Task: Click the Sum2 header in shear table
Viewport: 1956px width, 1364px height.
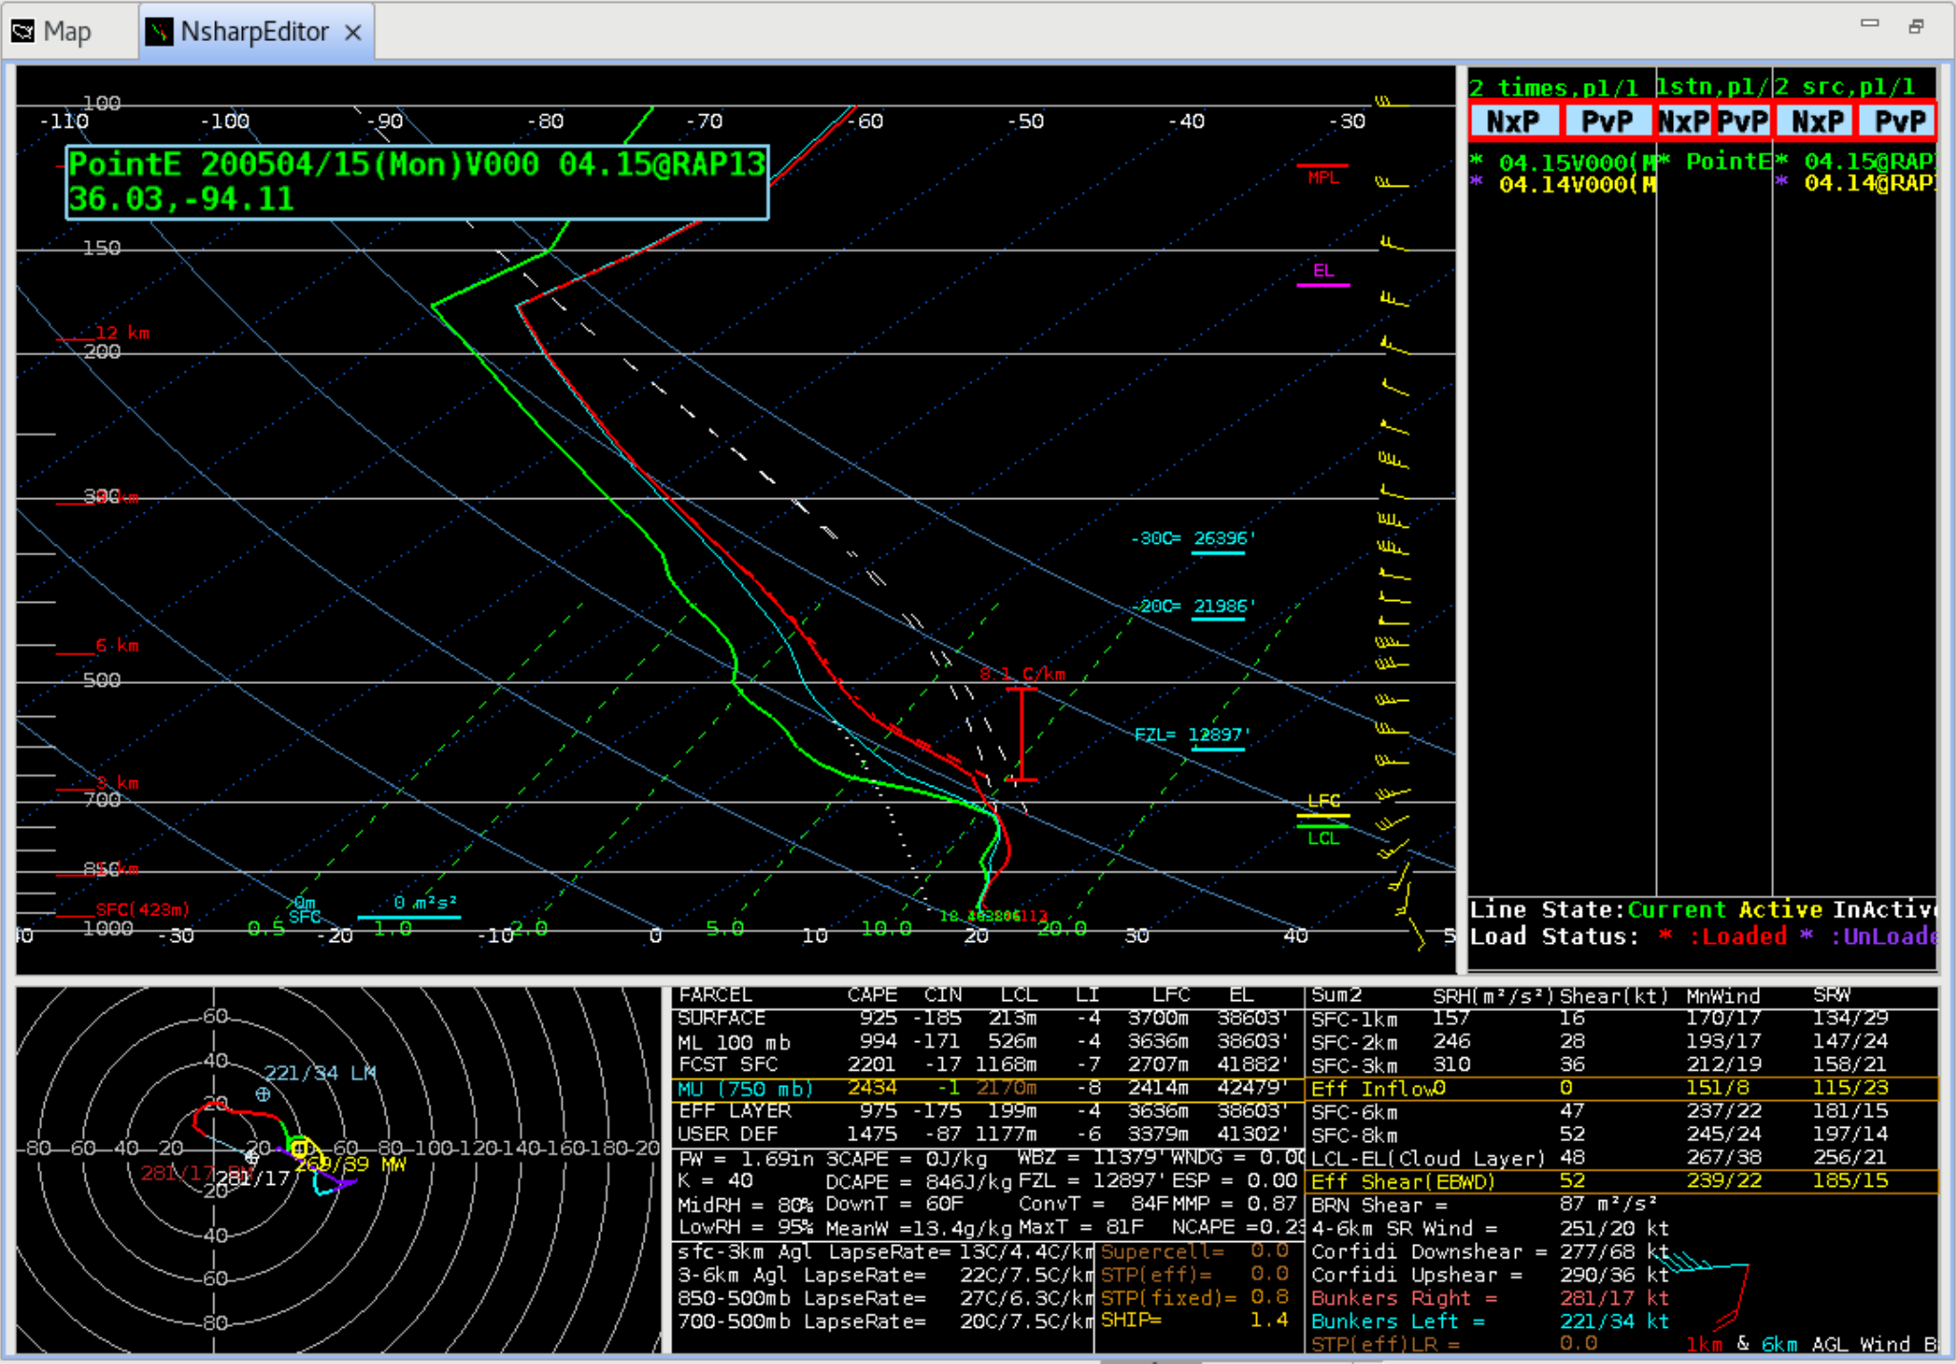Action: [x=1337, y=995]
